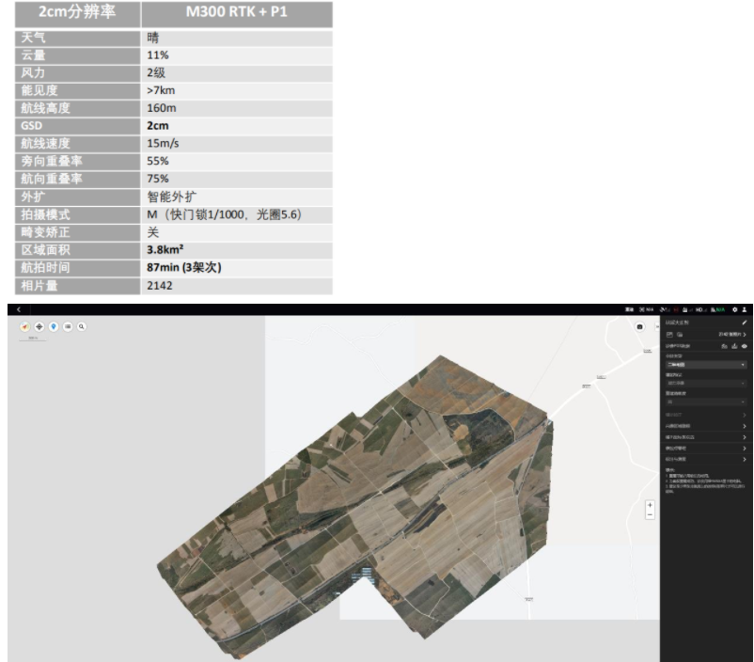The width and height of the screenshot is (754, 662).
Task: Click the export icon beside the eye
Action: [x=734, y=346]
